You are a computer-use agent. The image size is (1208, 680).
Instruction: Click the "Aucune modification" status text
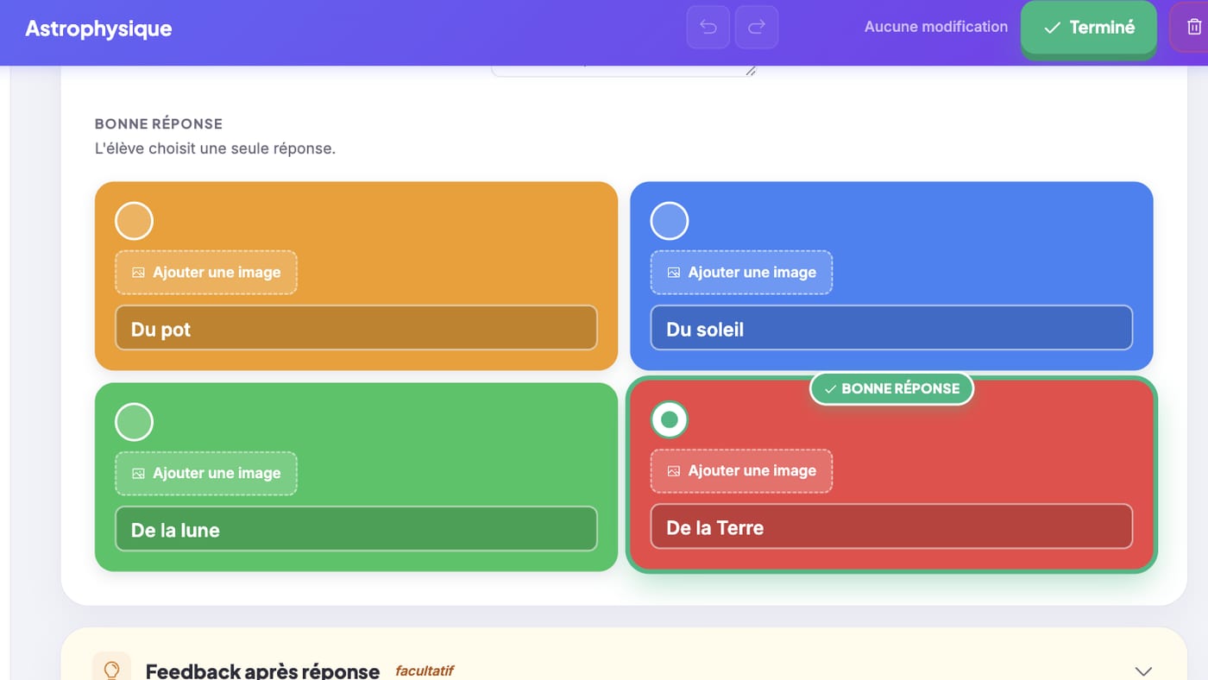936,27
